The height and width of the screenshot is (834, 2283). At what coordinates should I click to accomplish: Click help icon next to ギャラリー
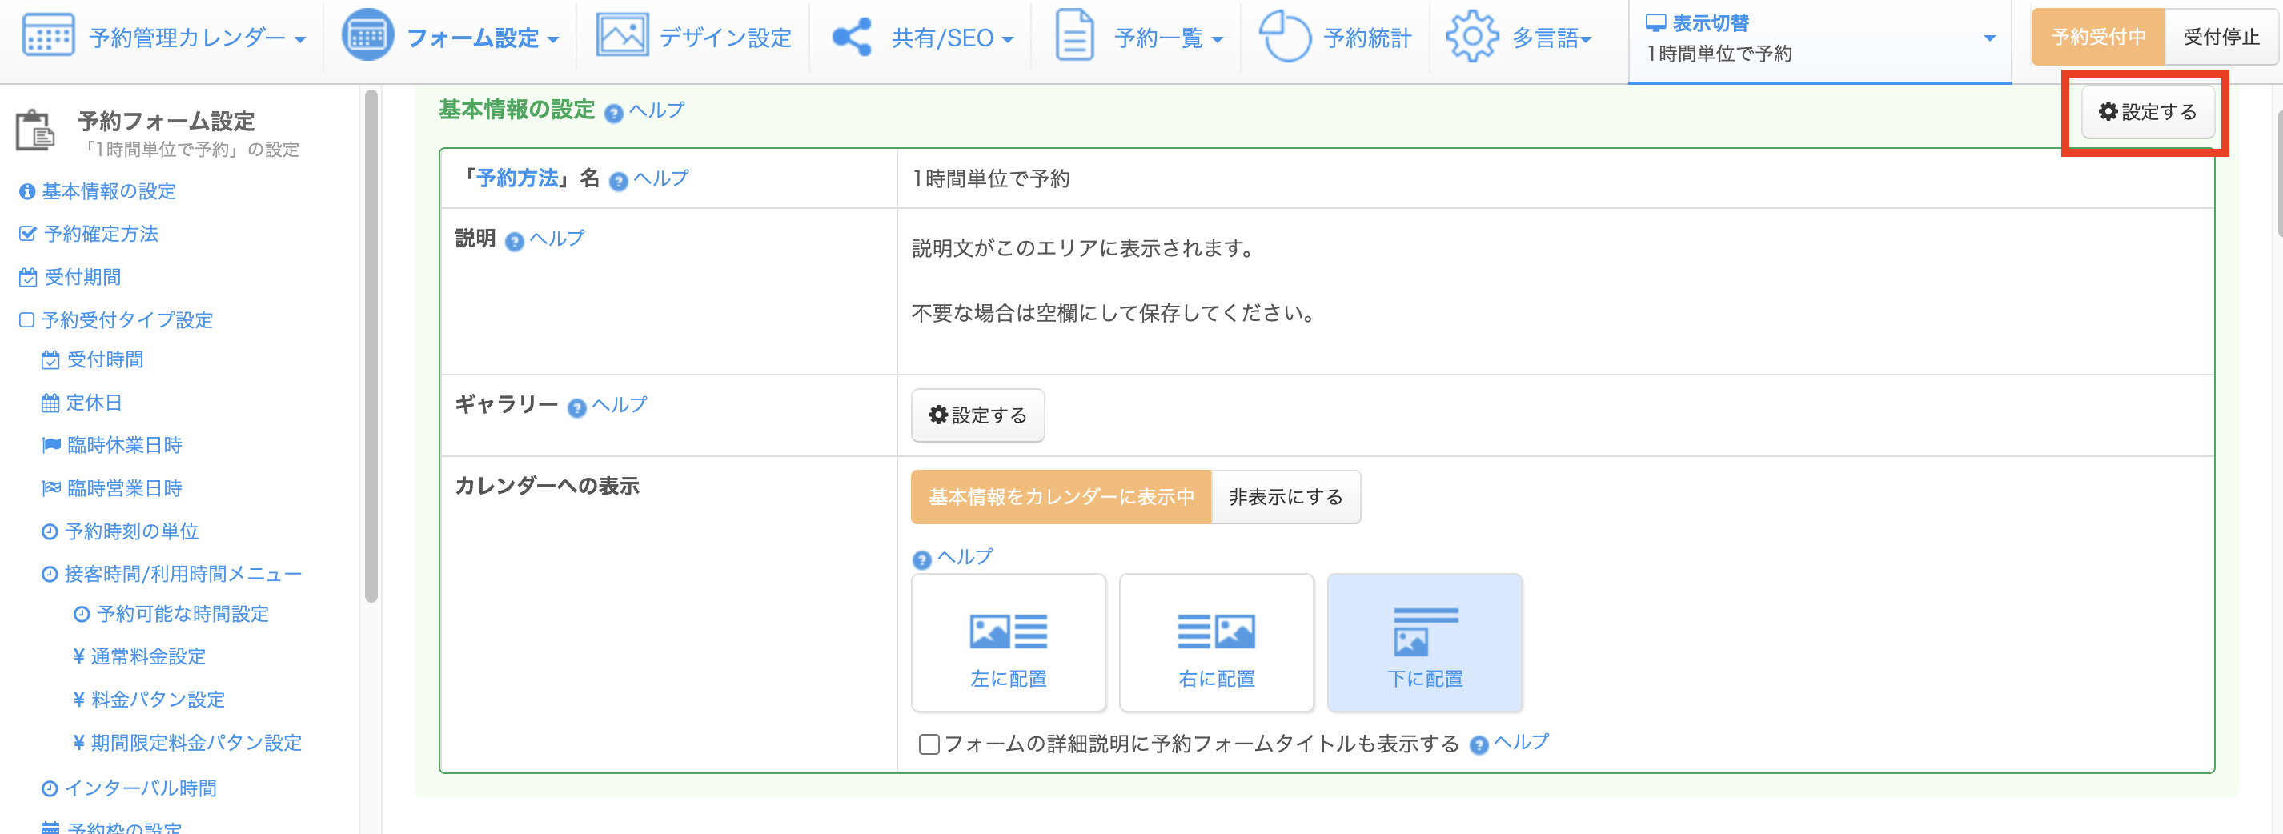tap(577, 407)
